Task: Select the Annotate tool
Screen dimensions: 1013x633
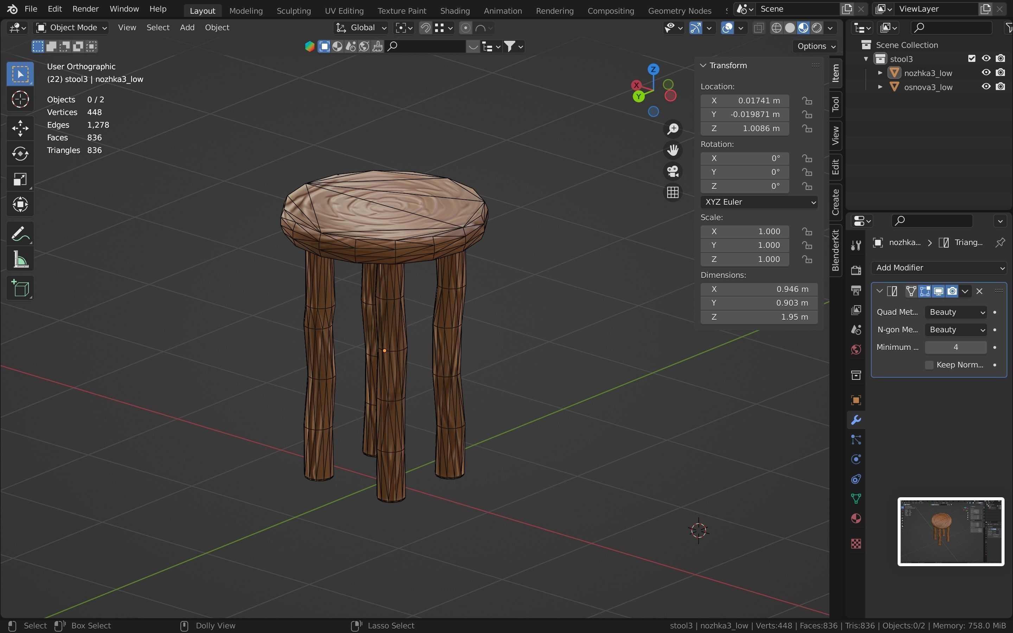Action: (20, 234)
